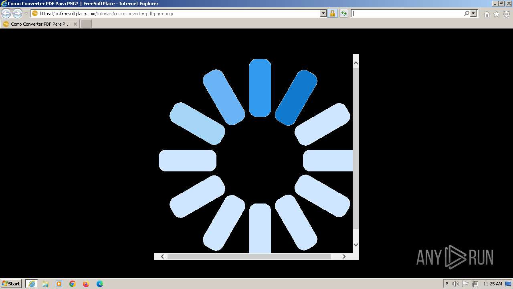Click the Show desktop button
Image resolution: width=513 pixels, height=289 pixels.
pos(509,284)
